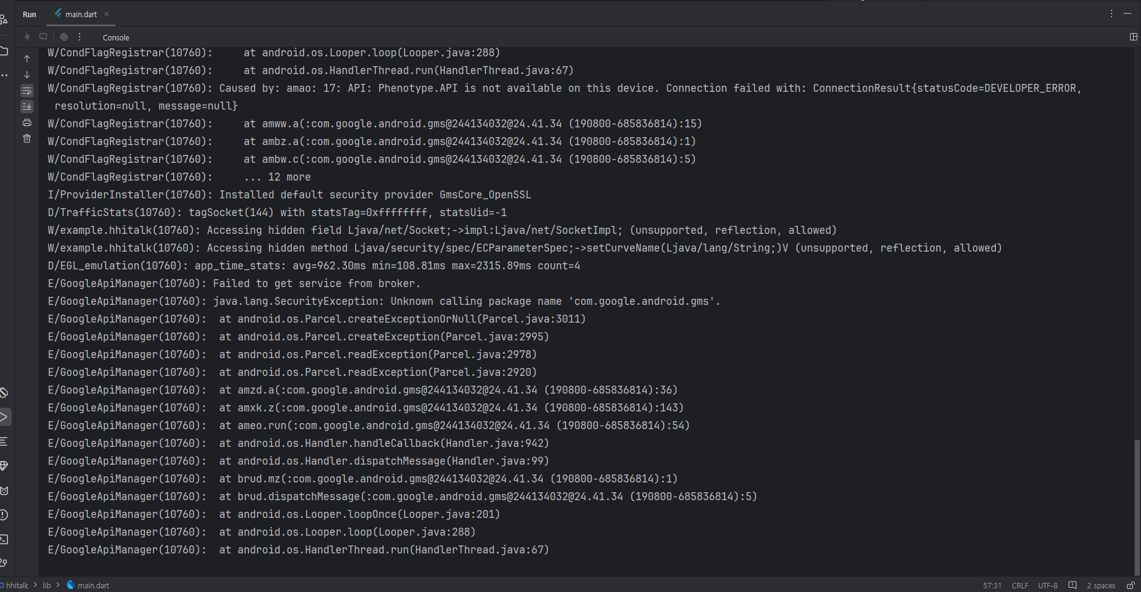Click the main.dart breadcrumb in status bar

(88, 585)
